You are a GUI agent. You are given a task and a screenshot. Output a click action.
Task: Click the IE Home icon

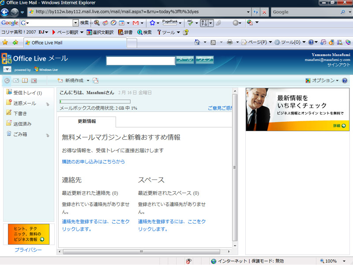click(x=197, y=42)
